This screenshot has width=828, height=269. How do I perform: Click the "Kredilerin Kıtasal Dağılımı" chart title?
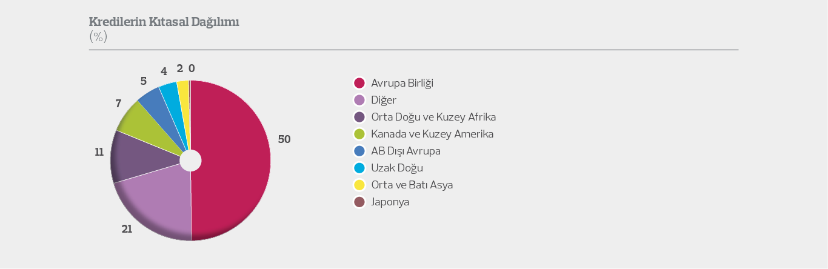point(164,22)
